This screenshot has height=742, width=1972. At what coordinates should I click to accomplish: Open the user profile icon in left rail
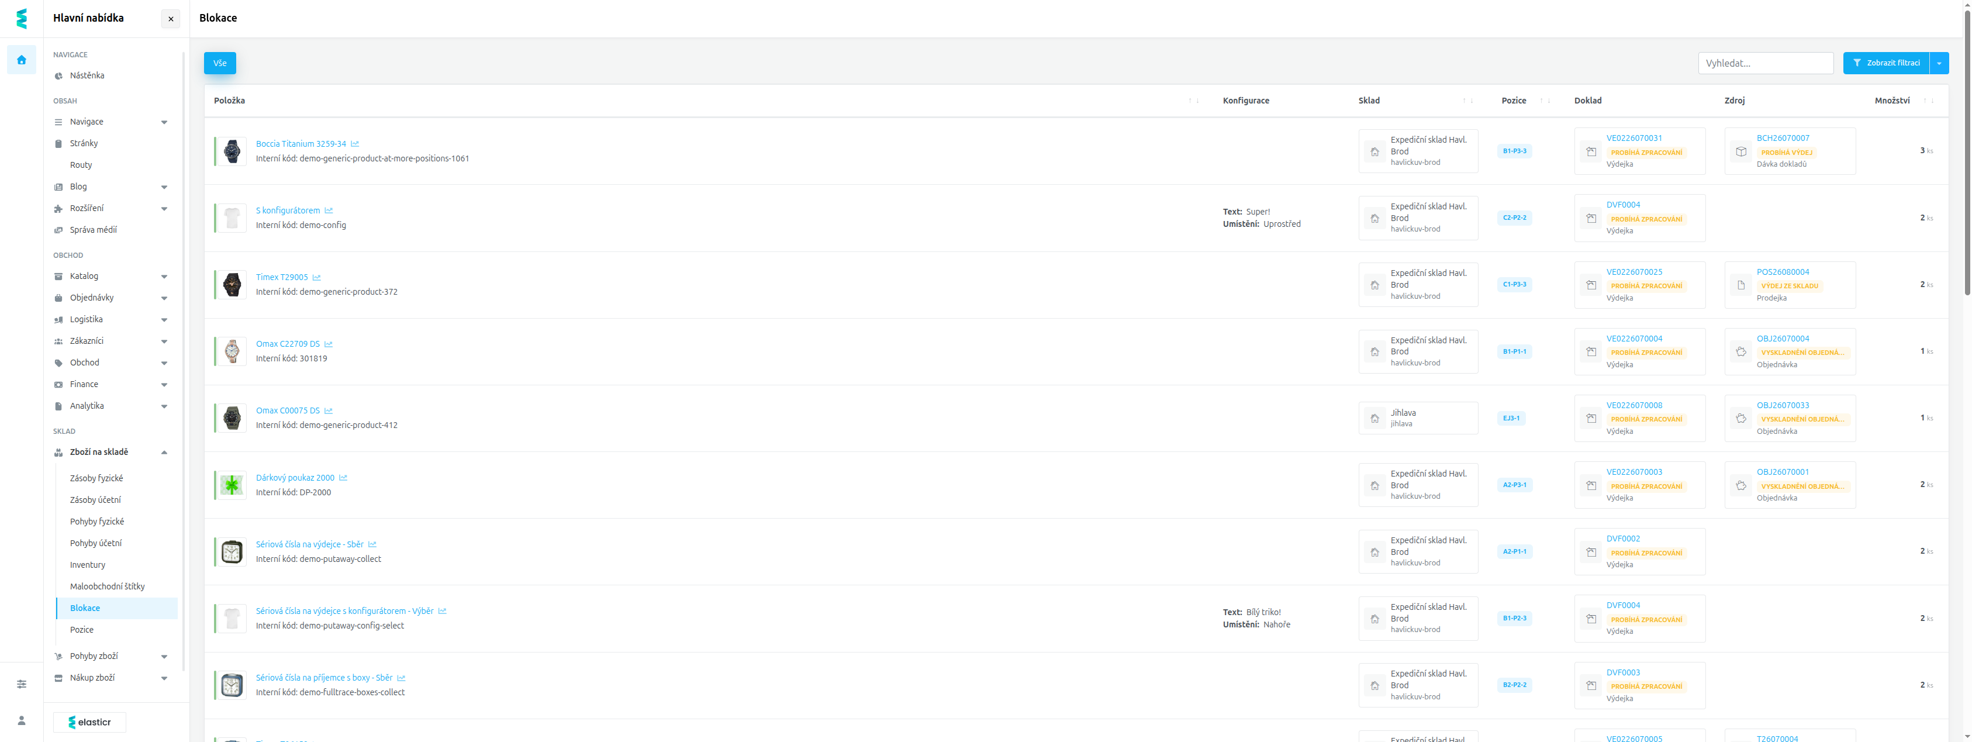tap(22, 720)
